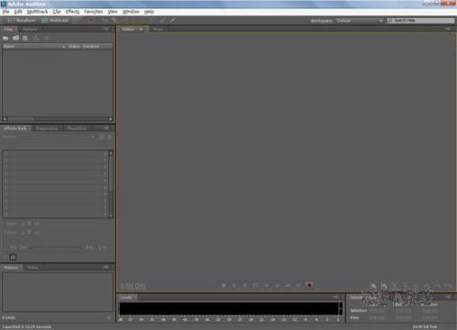Select the Editor tab
The height and width of the screenshot is (330, 457).
128,29
